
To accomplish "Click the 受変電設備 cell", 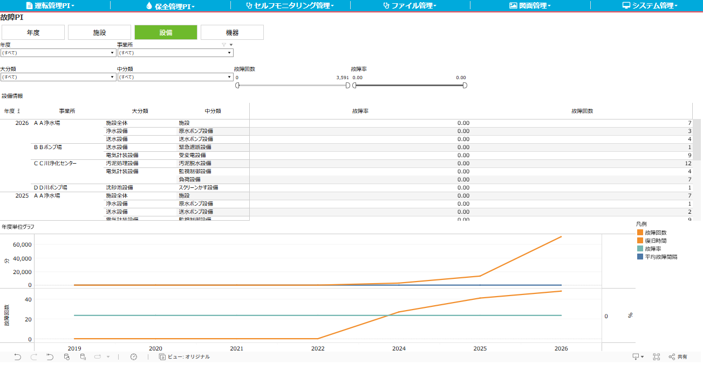I will click(192, 155).
